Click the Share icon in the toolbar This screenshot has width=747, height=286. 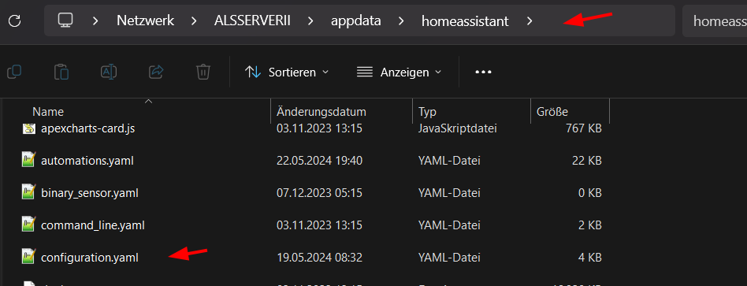156,72
